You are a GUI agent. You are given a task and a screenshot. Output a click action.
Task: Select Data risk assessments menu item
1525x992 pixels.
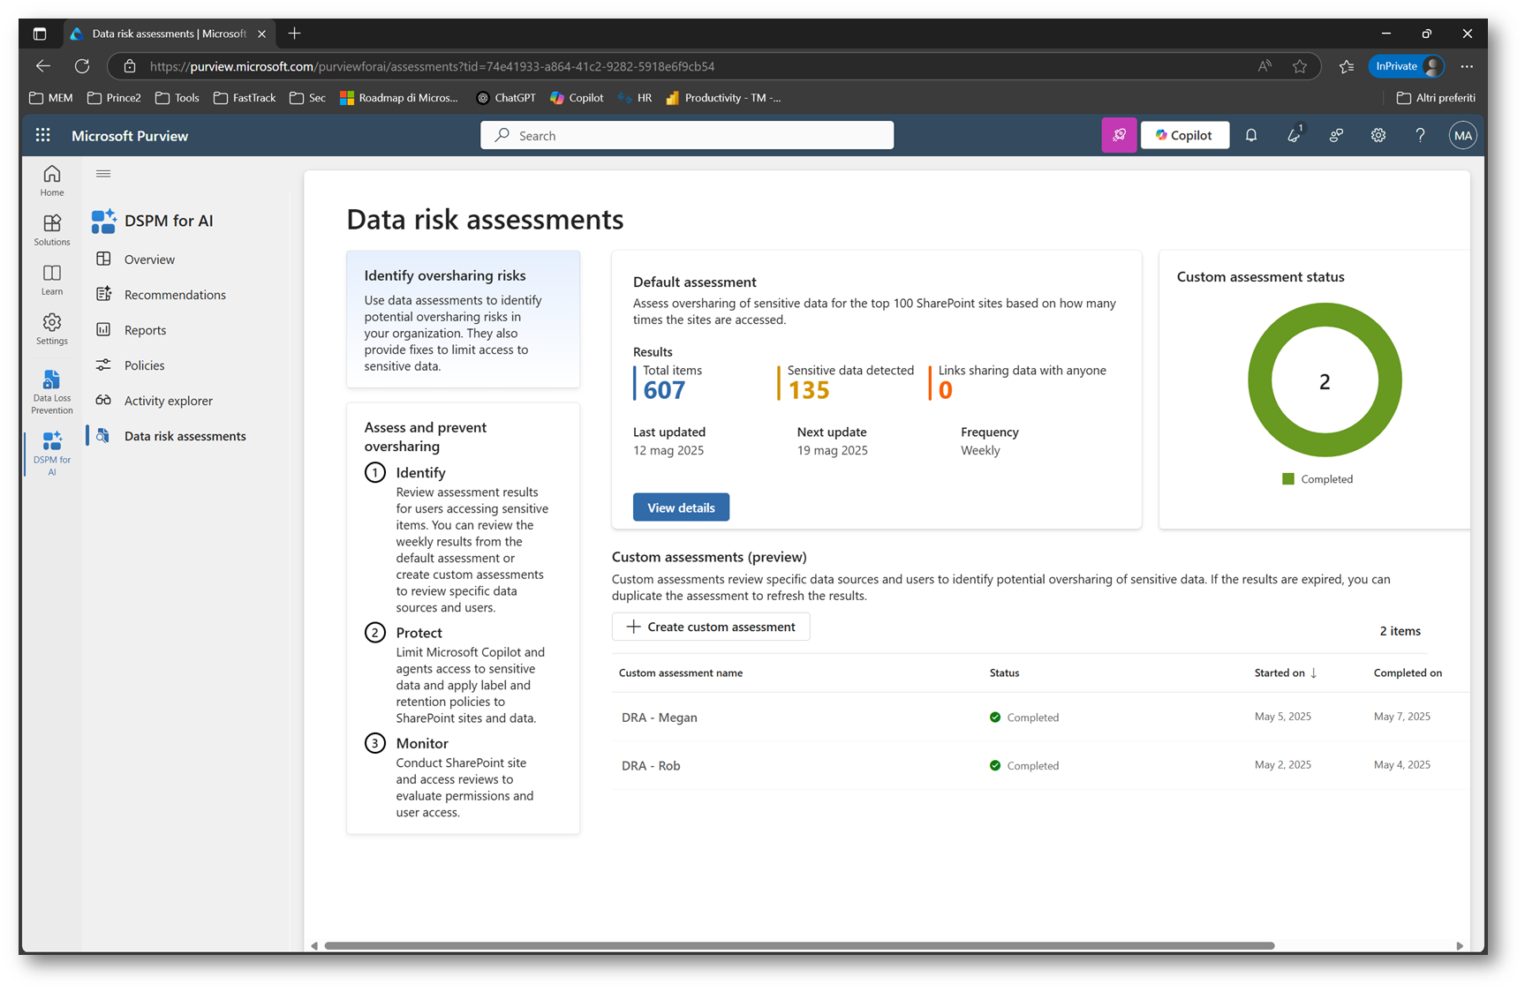pos(185,436)
